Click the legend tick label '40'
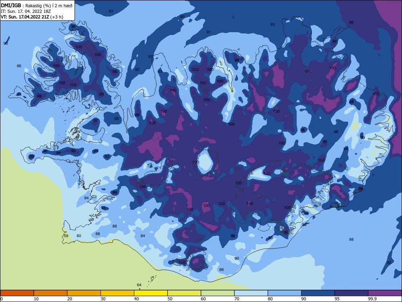402x302 pixels. pyautogui.click(x=136, y=299)
